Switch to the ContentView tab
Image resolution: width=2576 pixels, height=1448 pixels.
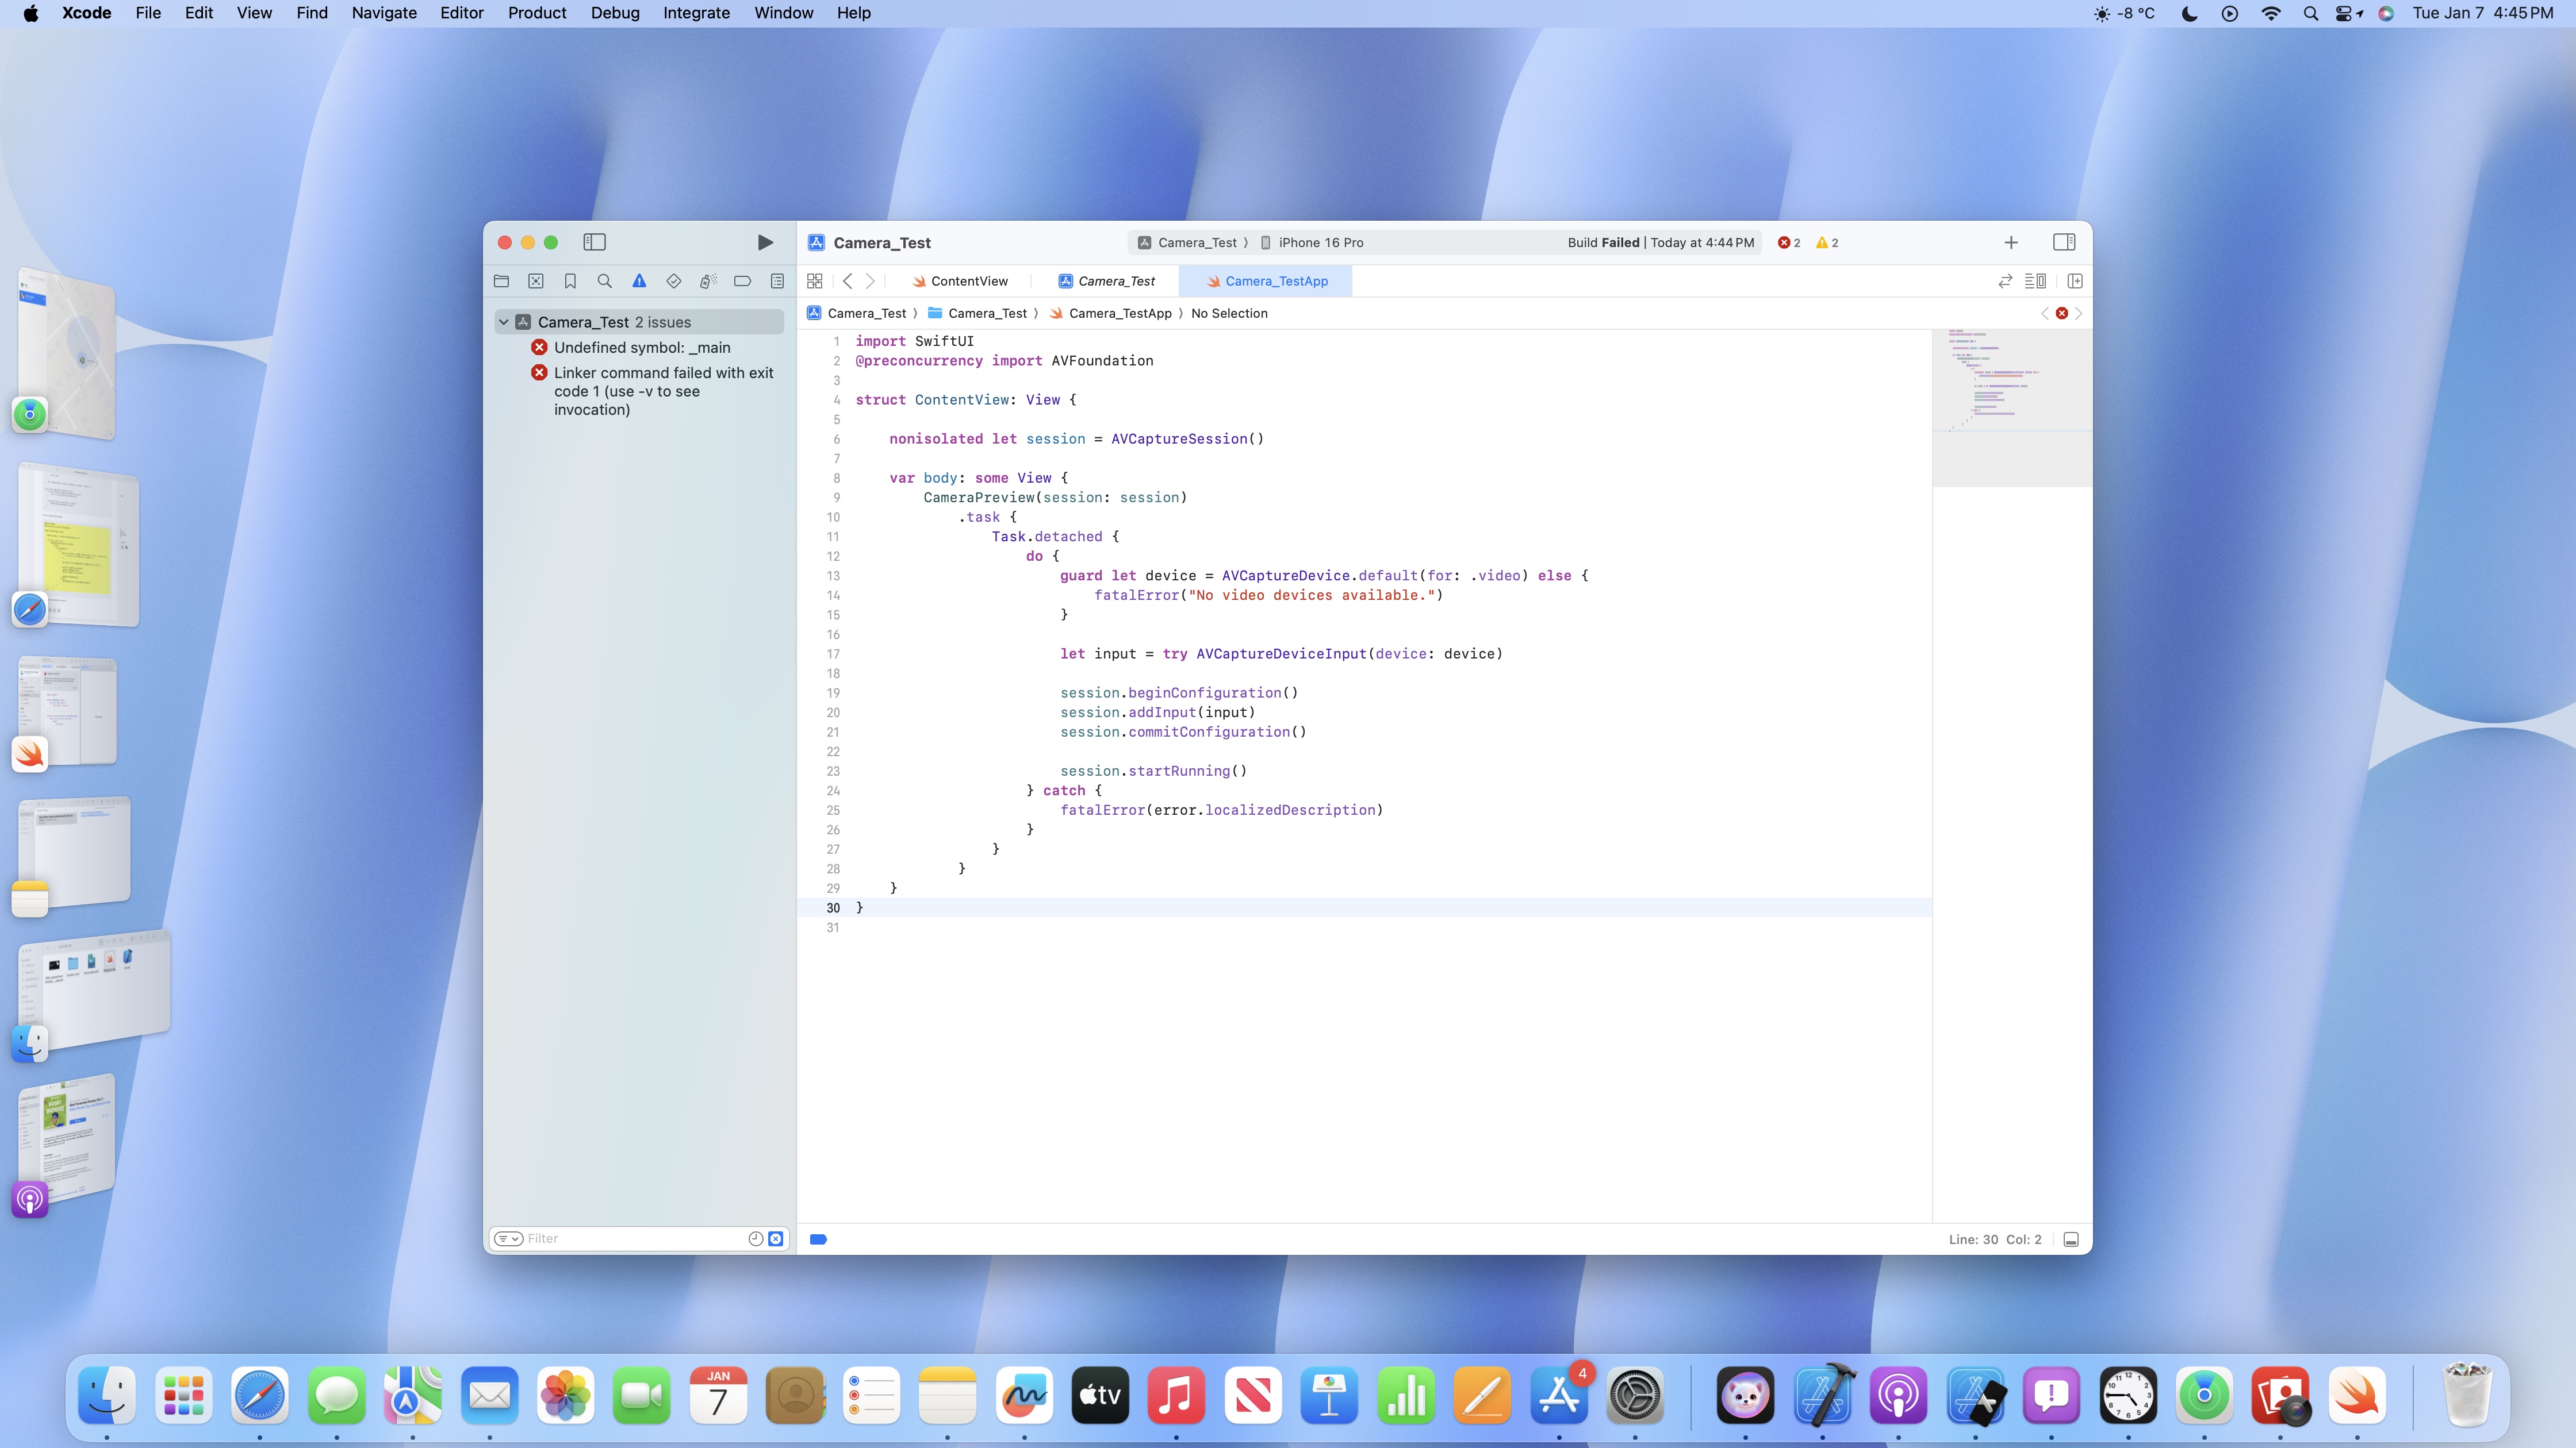click(x=960, y=281)
